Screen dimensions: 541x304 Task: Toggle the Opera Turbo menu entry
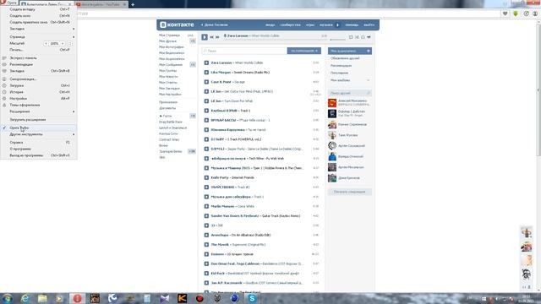click(38, 128)
